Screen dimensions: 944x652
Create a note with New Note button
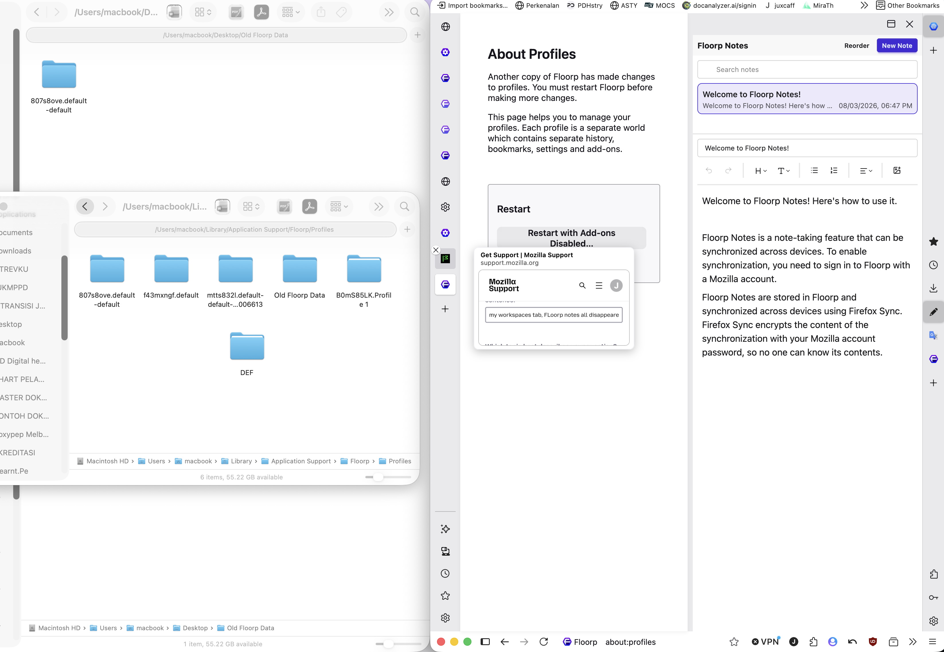[897, 46]
